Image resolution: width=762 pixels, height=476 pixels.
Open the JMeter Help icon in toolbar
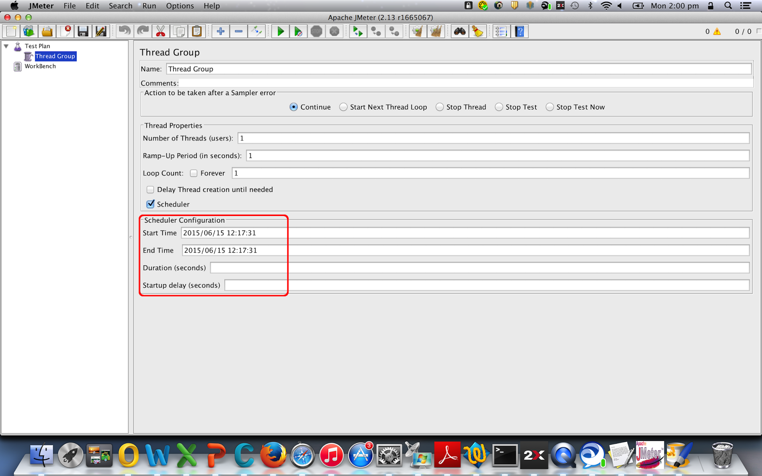click(x=520, y=31)
